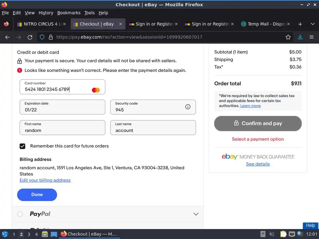The width and height of the screenshot is (319, 239).
Task: Open the View menu
Action: 30,13
